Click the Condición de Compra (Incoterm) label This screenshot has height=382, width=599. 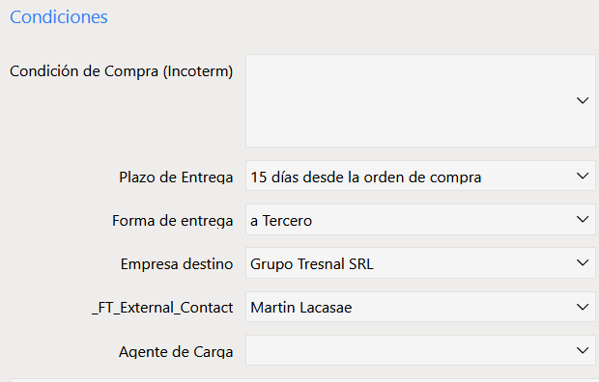tap(121, 71)
